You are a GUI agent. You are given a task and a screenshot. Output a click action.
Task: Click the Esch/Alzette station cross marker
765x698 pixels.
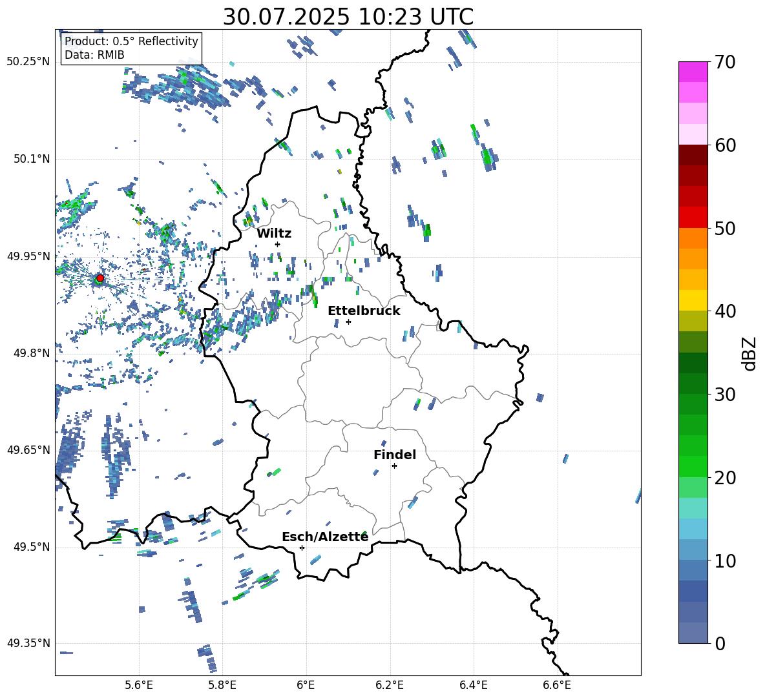tap(302, 548)
